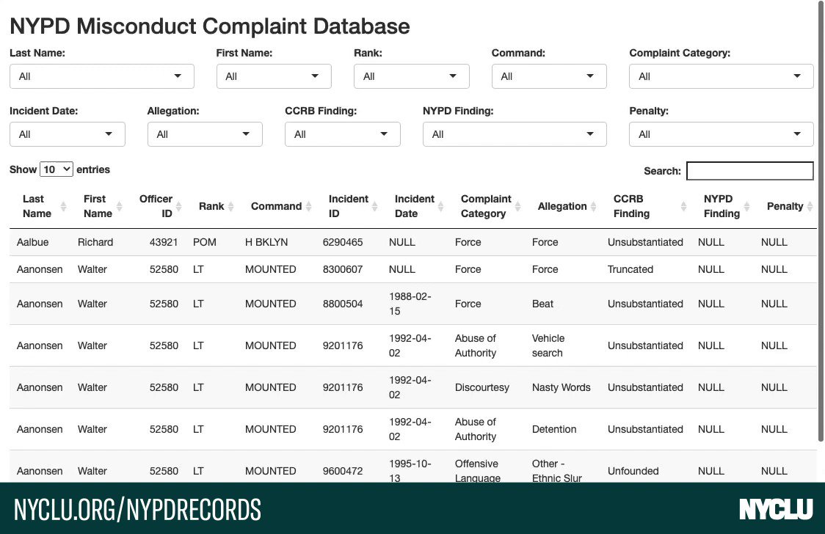Select the 'Aalbue' last name cell
The width and height of the screenshot is (825, 534).
[x=32, y=242]
